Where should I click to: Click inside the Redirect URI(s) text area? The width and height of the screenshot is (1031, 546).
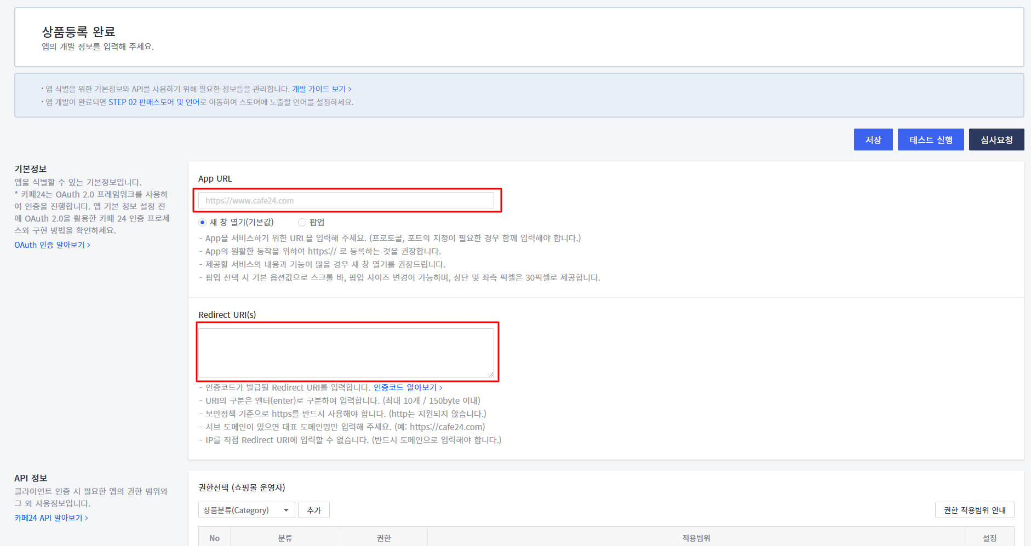(346, 352)
